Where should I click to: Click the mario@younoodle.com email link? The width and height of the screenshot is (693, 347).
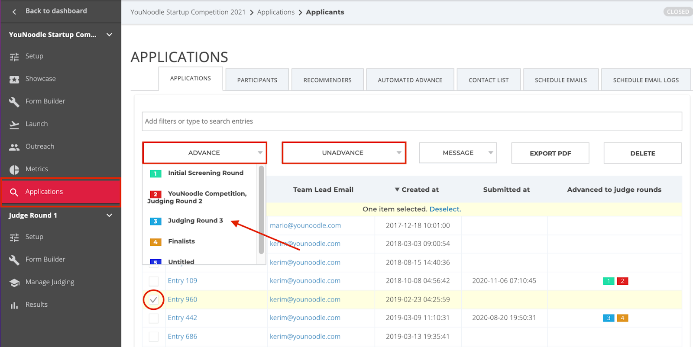(305, 225)
